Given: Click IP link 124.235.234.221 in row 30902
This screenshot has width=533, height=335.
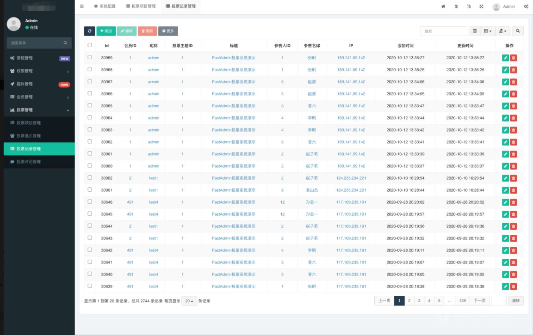Looking at the screenshot, I should pos(351,178).
